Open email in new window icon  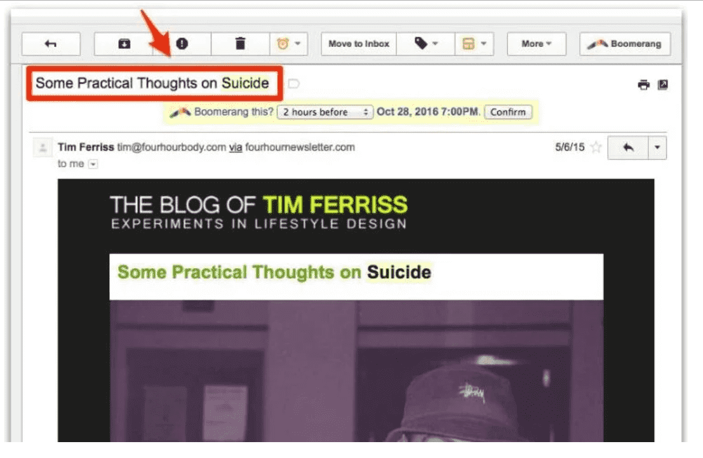point(662,84)
